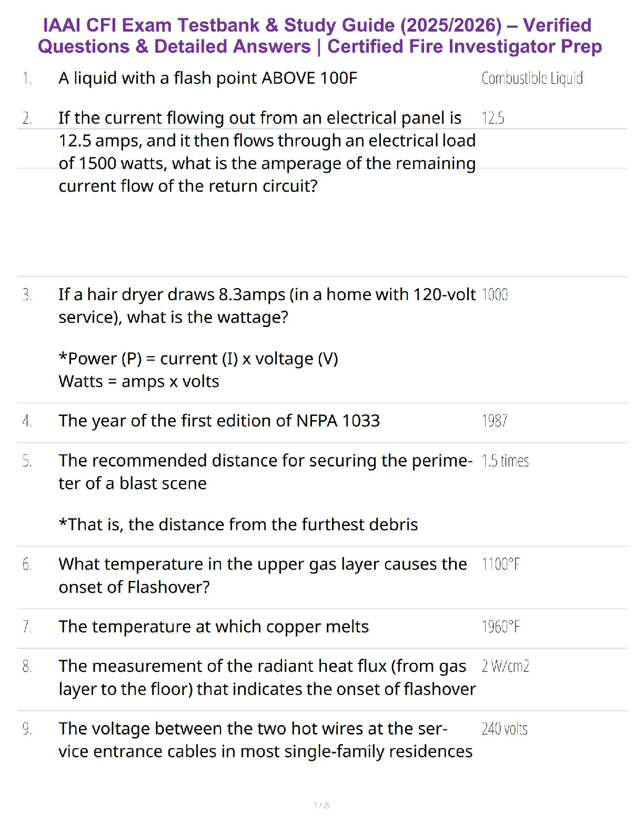Click the answer "12.5" for question 2
The height and width of the screenshot is (834, 644).
coord(492,118)
